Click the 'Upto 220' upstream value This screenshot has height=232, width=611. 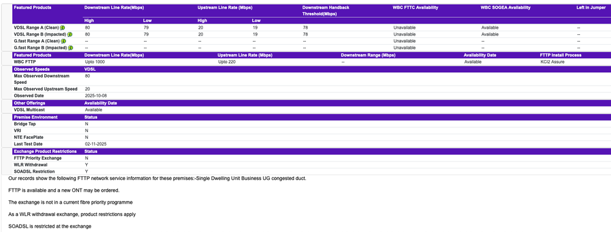227,62
